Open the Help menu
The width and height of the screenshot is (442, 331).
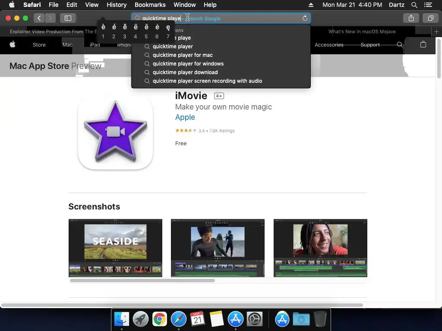pyautogui.click(x=210, y=5)
